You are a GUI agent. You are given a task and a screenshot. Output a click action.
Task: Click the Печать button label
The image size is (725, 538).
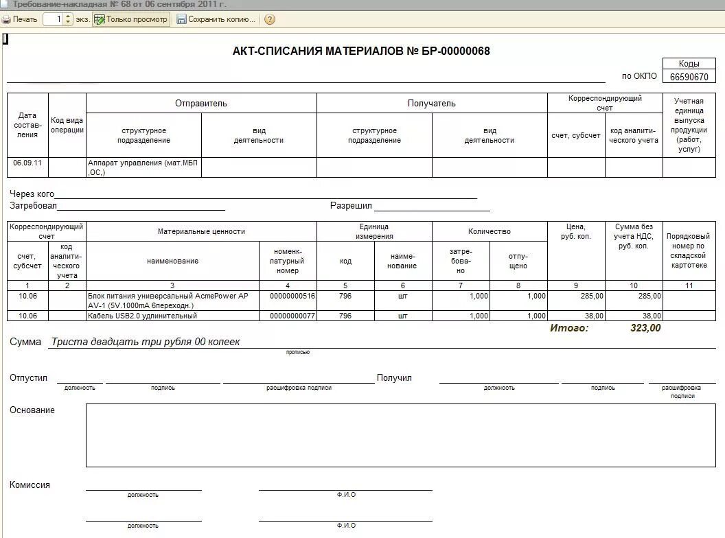coord(25,19)
